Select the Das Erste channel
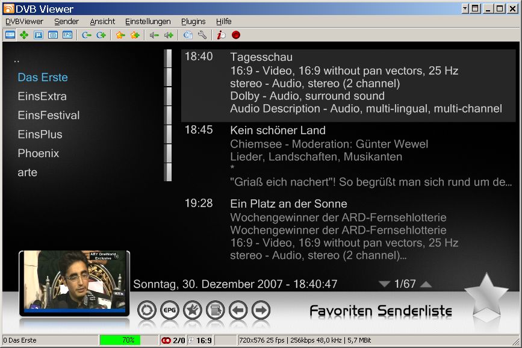The height and width of the screenshot is (348, 522). coord(43,77)
